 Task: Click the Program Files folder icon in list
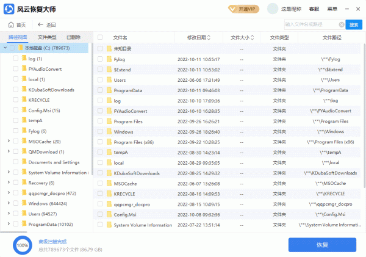(109, 121)
